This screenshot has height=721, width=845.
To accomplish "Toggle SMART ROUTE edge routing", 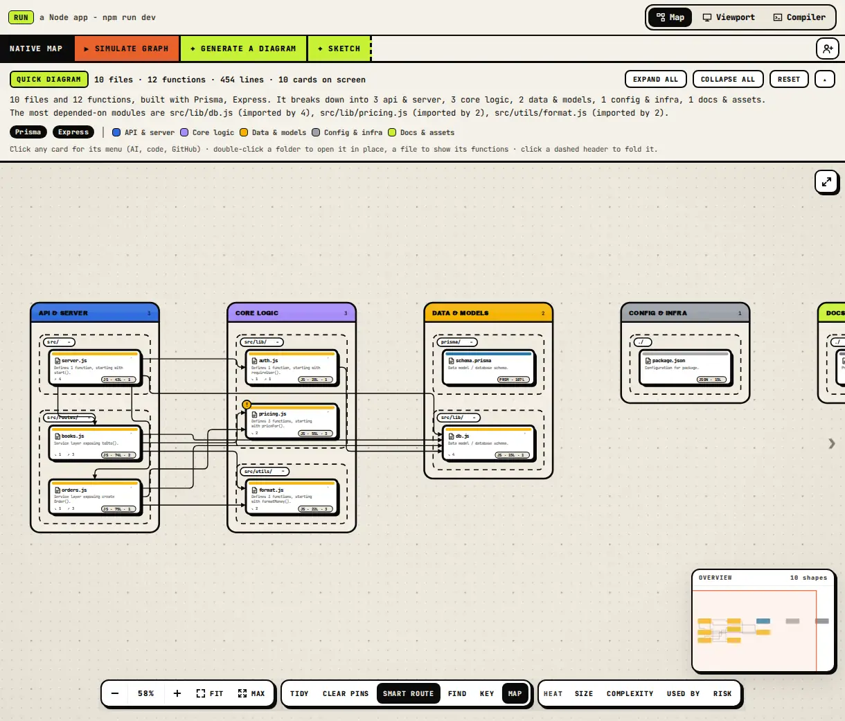I will (x=408, y=693).
